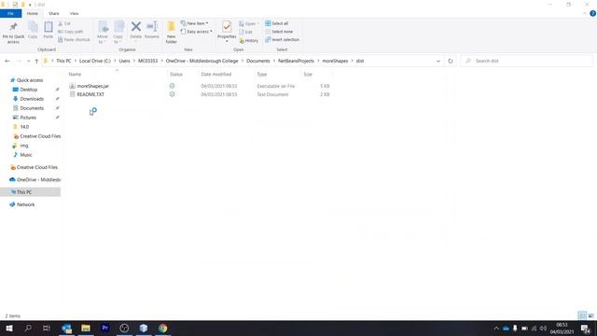
Task: Click Select all
Action: [277, 23]
